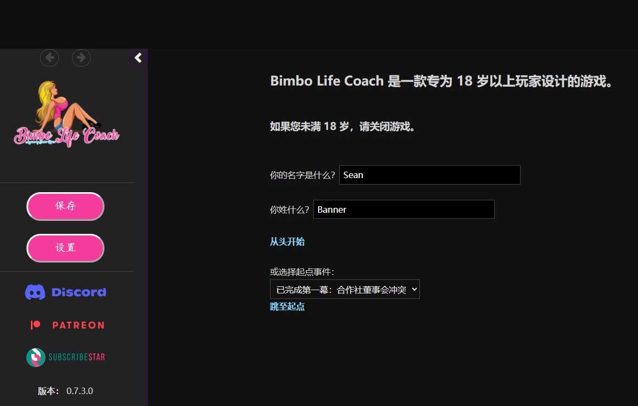Viewport: 638px width, 406px height.
Task: Click the back navigation arrow
Action: (x=49, y=57)
